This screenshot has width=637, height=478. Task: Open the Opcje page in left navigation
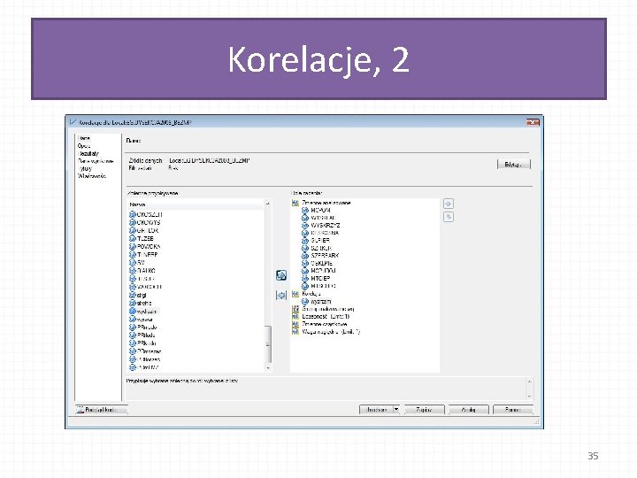(84, 145)
